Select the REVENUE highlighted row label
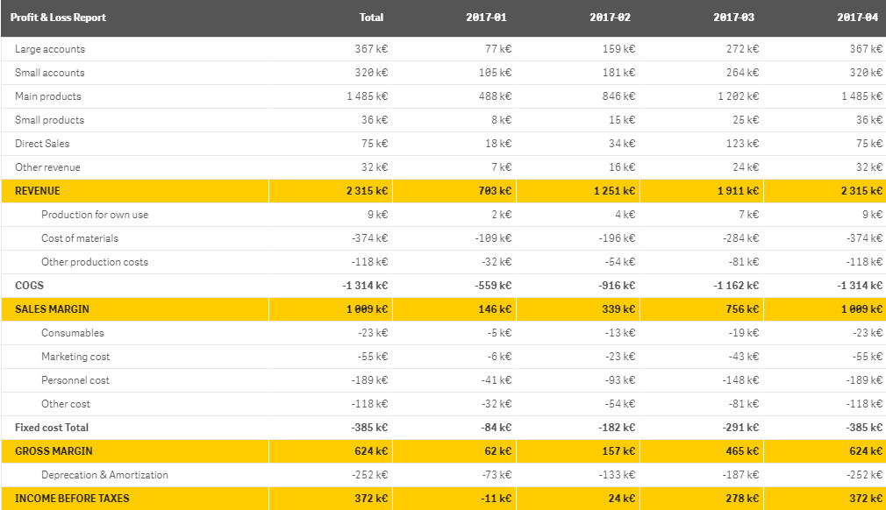Image resolution: width=886 pixels, height=510 pixels. coord(38,191)
